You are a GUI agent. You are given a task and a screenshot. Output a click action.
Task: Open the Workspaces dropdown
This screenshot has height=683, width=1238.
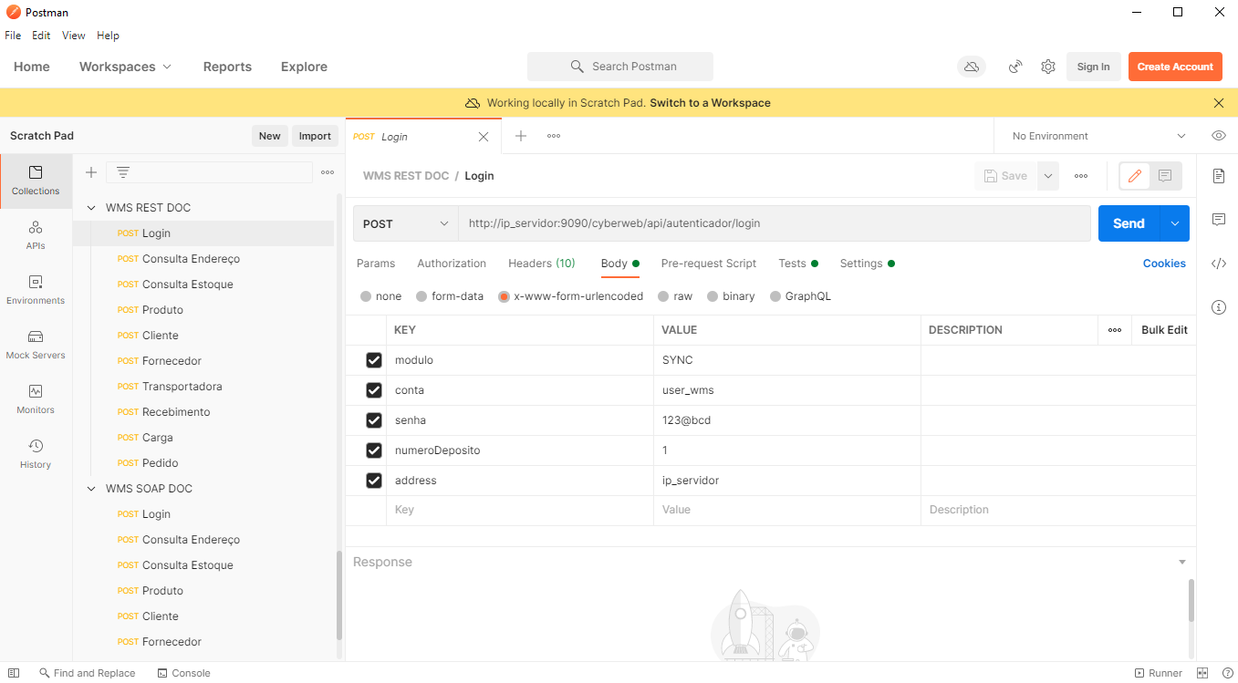(x=125, y=67)
